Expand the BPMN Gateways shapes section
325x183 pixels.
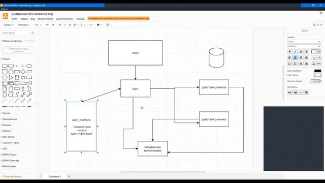[11, 161]
